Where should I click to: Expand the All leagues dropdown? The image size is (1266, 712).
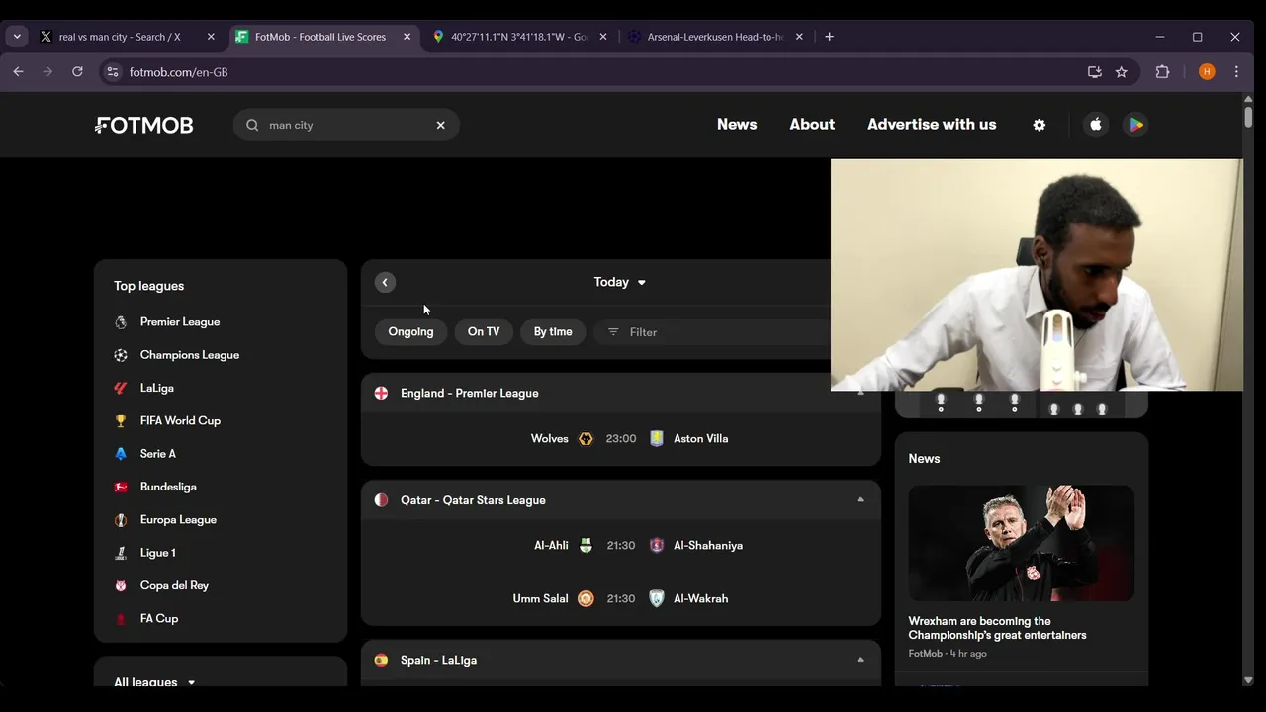pos(154,681)
